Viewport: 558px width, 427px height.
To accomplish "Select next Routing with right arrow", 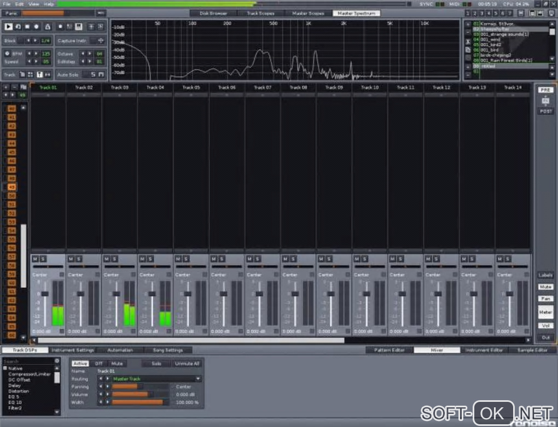I will [x=107, y=379].
